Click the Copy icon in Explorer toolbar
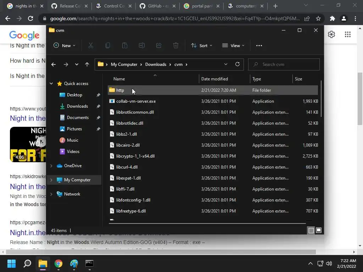Screen dimensions: 363x272 (x=108, y=46)
